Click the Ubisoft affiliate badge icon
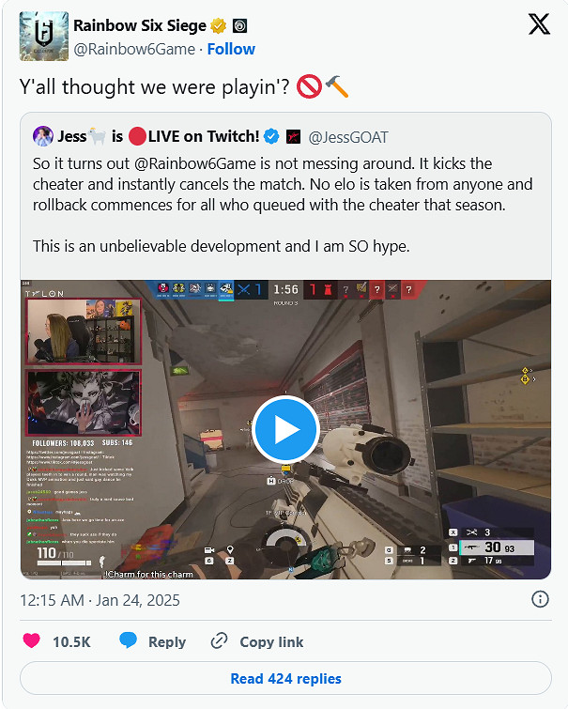568x709 pixels. click(x=239, y=26)
